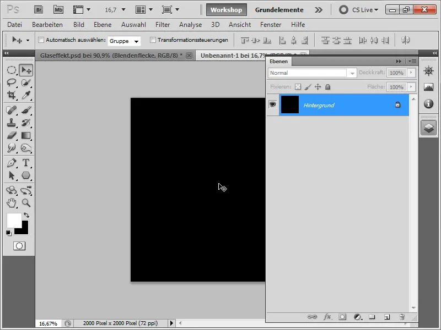Create a new layer

(388, 317)
